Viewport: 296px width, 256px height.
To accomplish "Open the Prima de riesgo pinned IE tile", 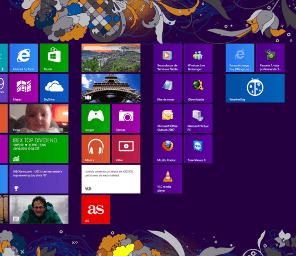I will tap(240, 58).
